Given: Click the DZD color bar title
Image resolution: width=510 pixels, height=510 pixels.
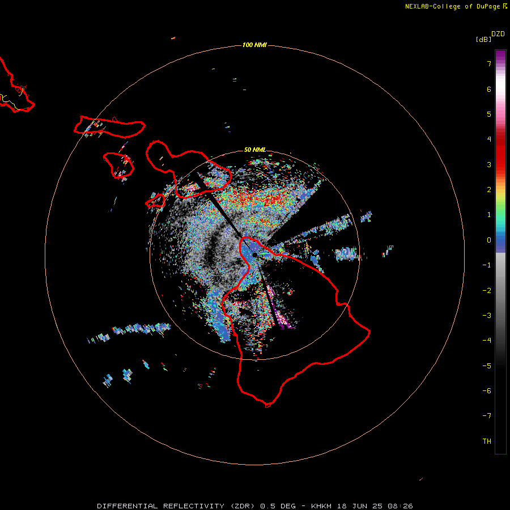Looking at the screenshot, I should coord(498,34).
